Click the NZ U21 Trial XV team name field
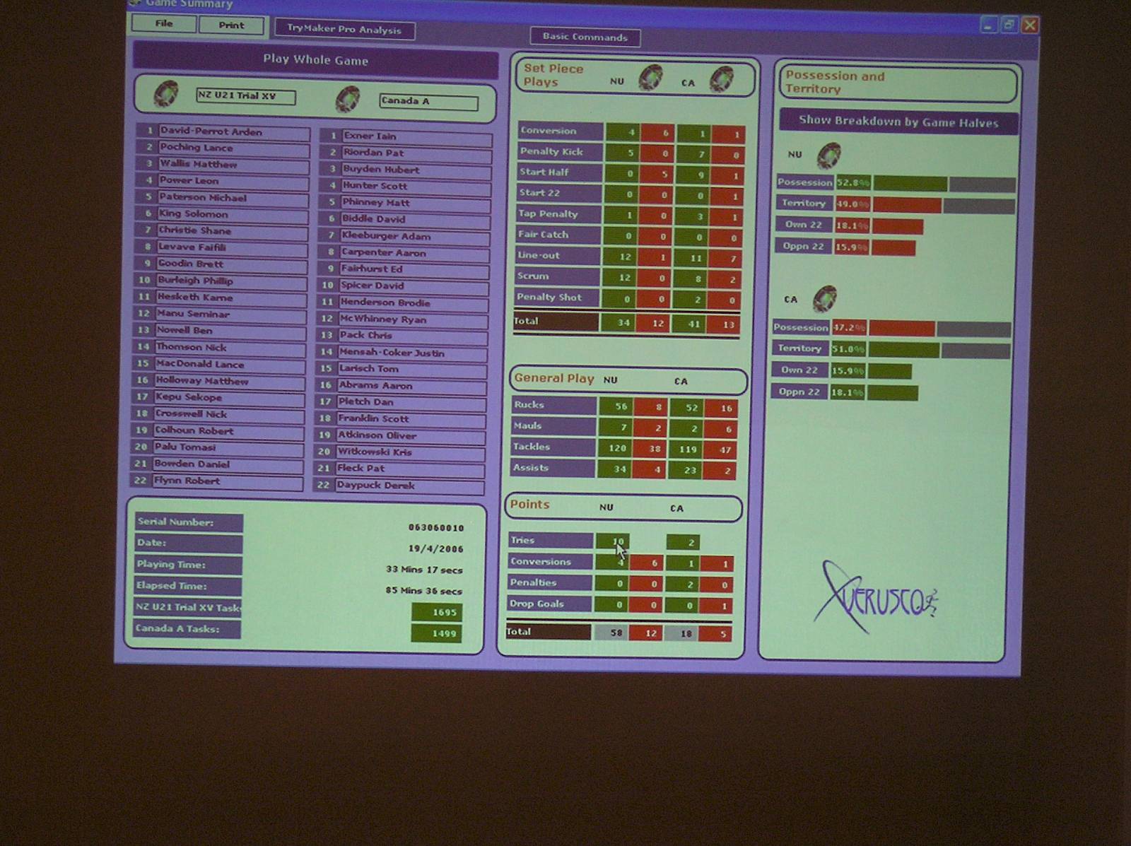The image size is (1131, 846). coord(245,96)
